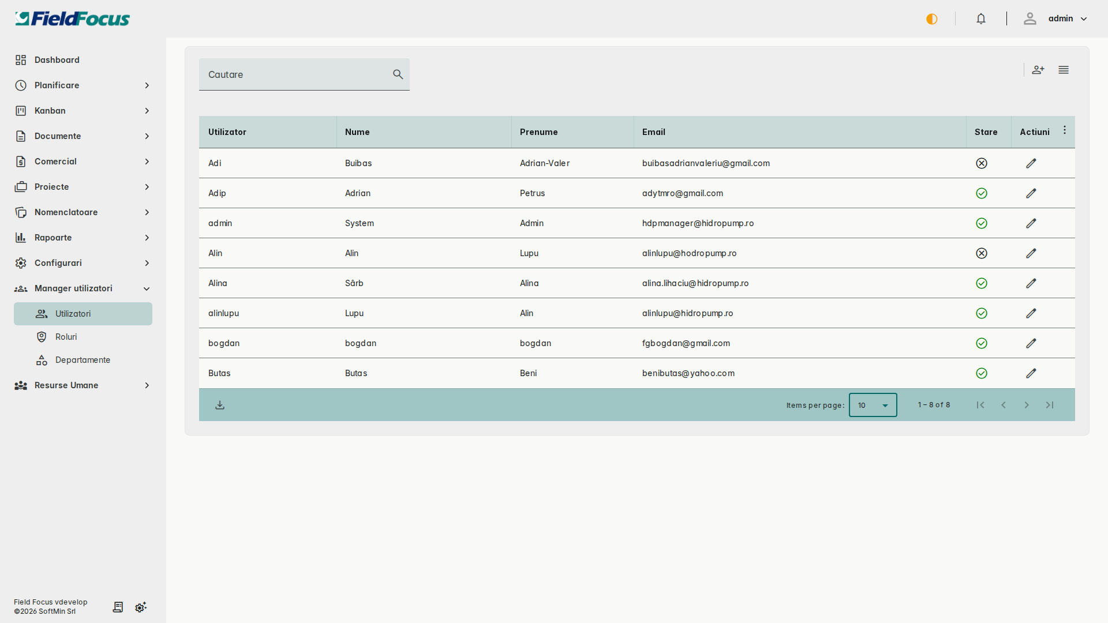The height and width of the screenshot is (623, 1108).
Task: Open the Roluri menu item
Action: coord(66,337)
